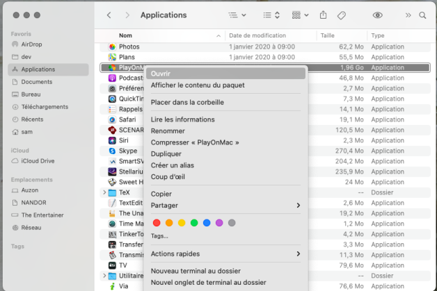This screenshot has height=291, width=437.
Task: Sort by Date de modification column
Action: click(x=257, y=35)
